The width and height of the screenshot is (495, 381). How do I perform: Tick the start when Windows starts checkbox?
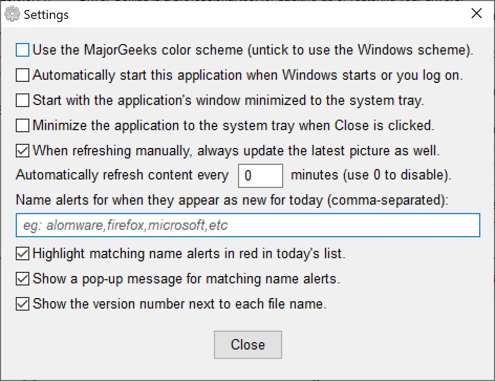tap(23, 76)
